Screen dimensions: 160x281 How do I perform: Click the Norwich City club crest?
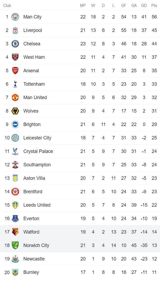pyautogui.click(x=16, y=245)
